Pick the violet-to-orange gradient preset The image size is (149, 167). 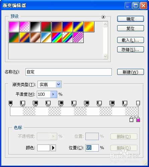57,27
